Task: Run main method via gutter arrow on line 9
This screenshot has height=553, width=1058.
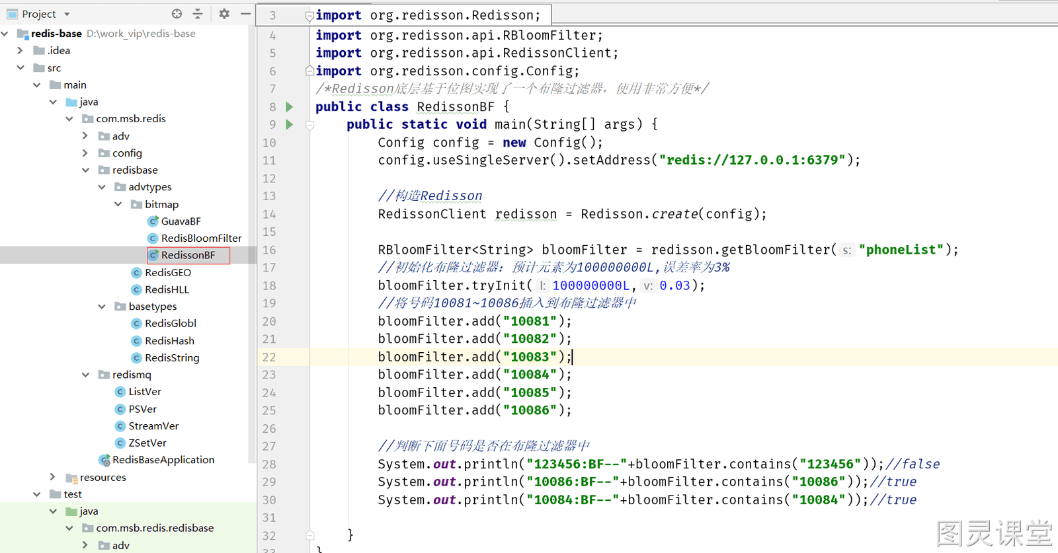Action: pos(289,124)
